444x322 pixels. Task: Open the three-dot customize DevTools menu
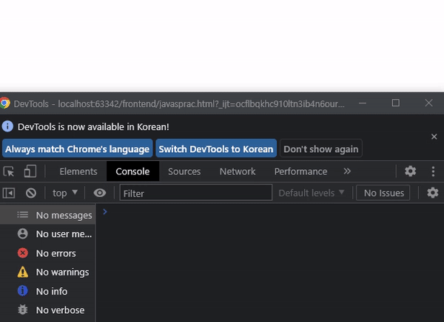pos(433,171)
